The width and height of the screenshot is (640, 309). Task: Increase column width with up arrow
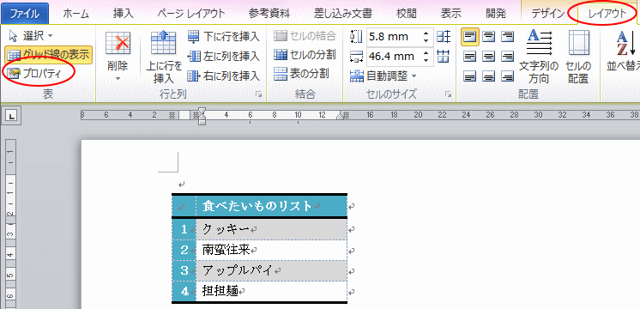pyautogui.click(x=426, y=52)
